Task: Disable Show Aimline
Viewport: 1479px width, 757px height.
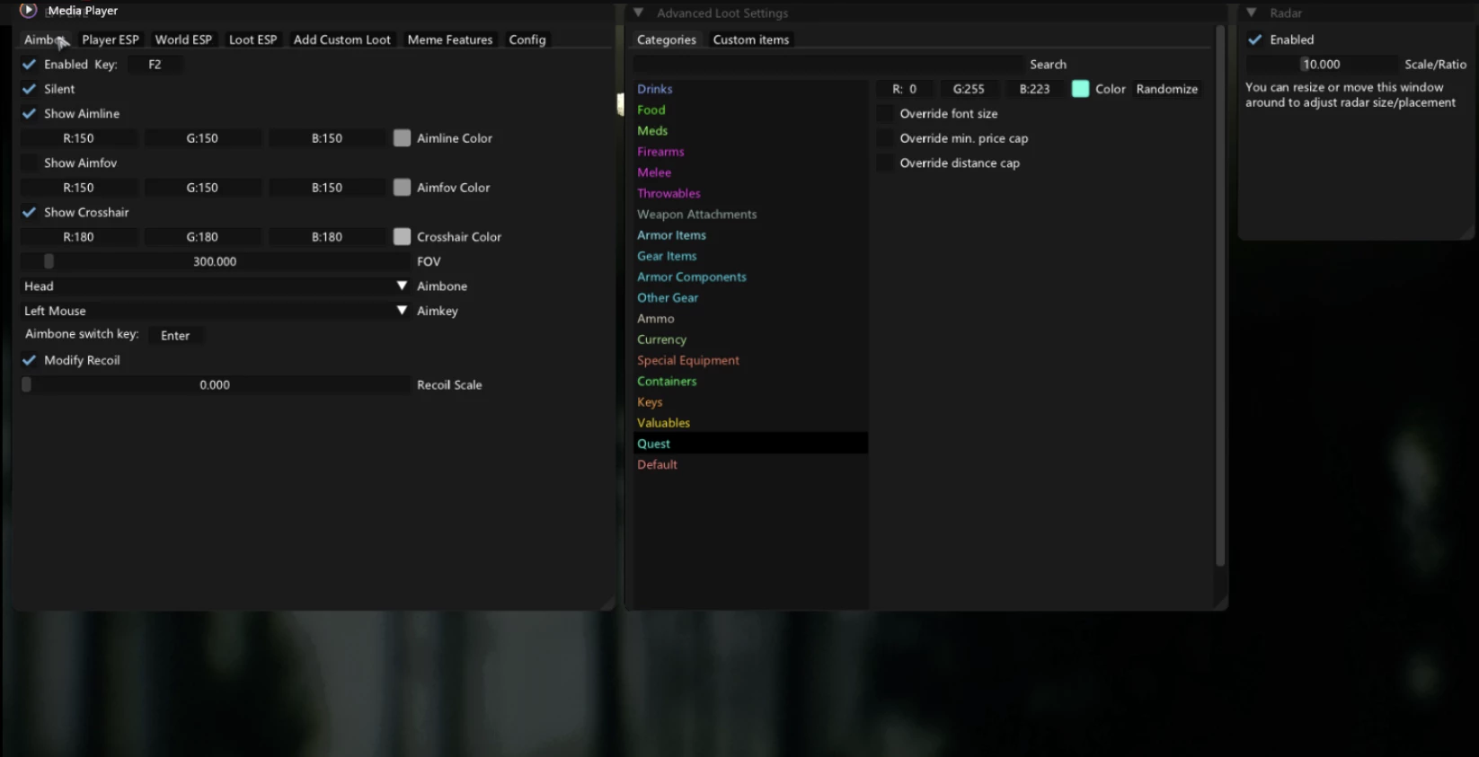Action: 29,114
